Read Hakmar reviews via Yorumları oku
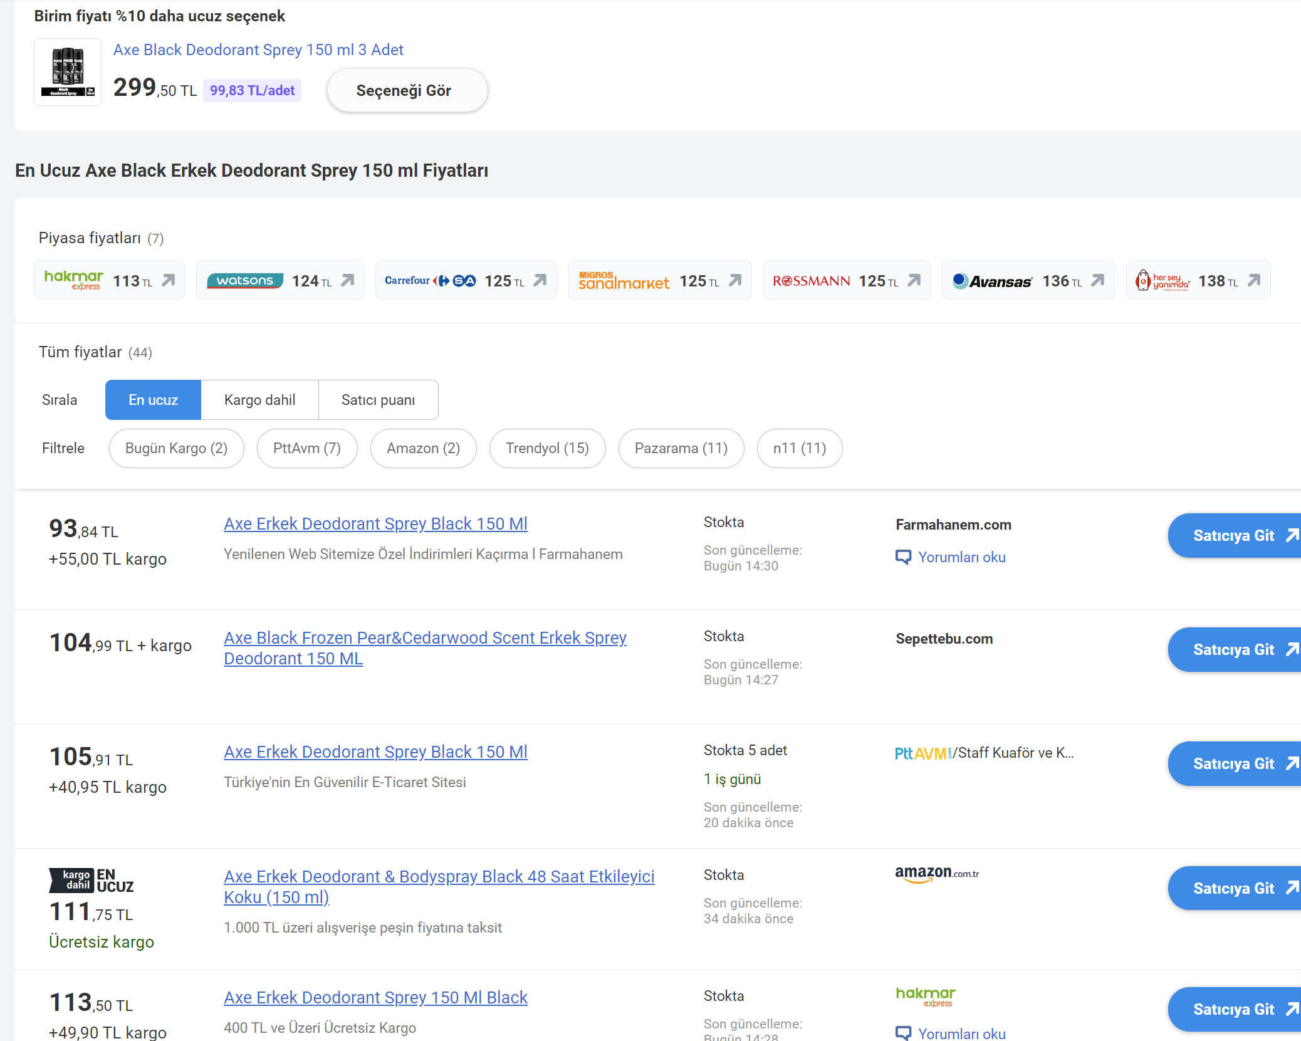 pos(961,1033)
